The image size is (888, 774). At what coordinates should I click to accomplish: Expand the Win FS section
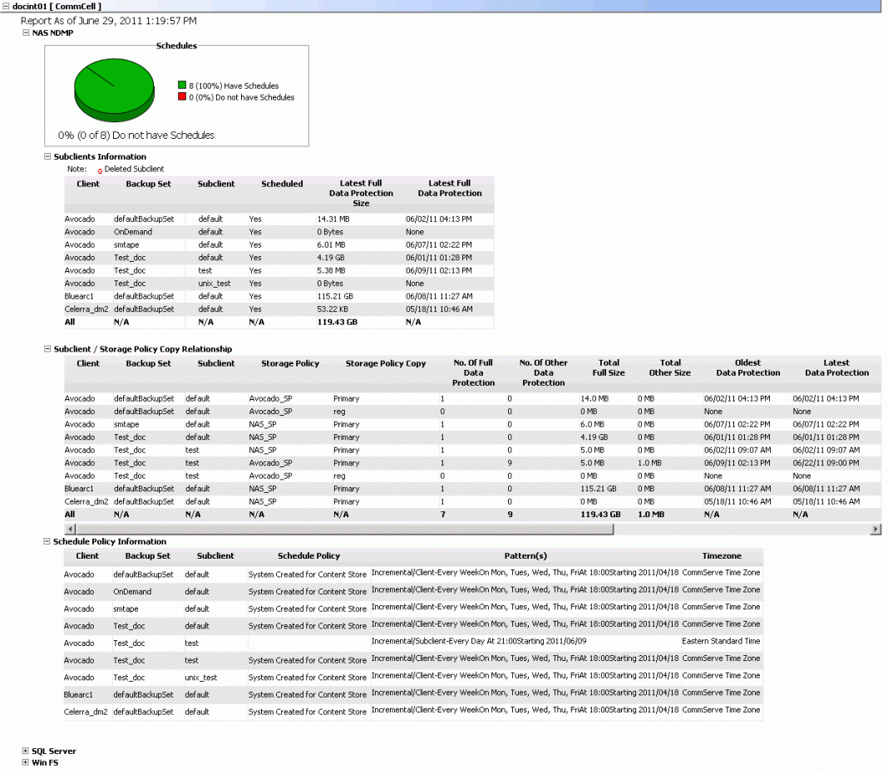(26, 762)
